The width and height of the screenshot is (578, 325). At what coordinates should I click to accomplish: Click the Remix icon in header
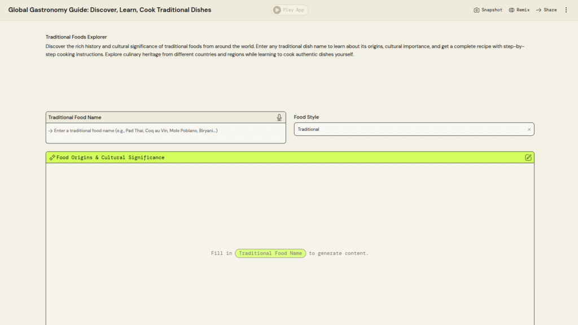(511, 10)
